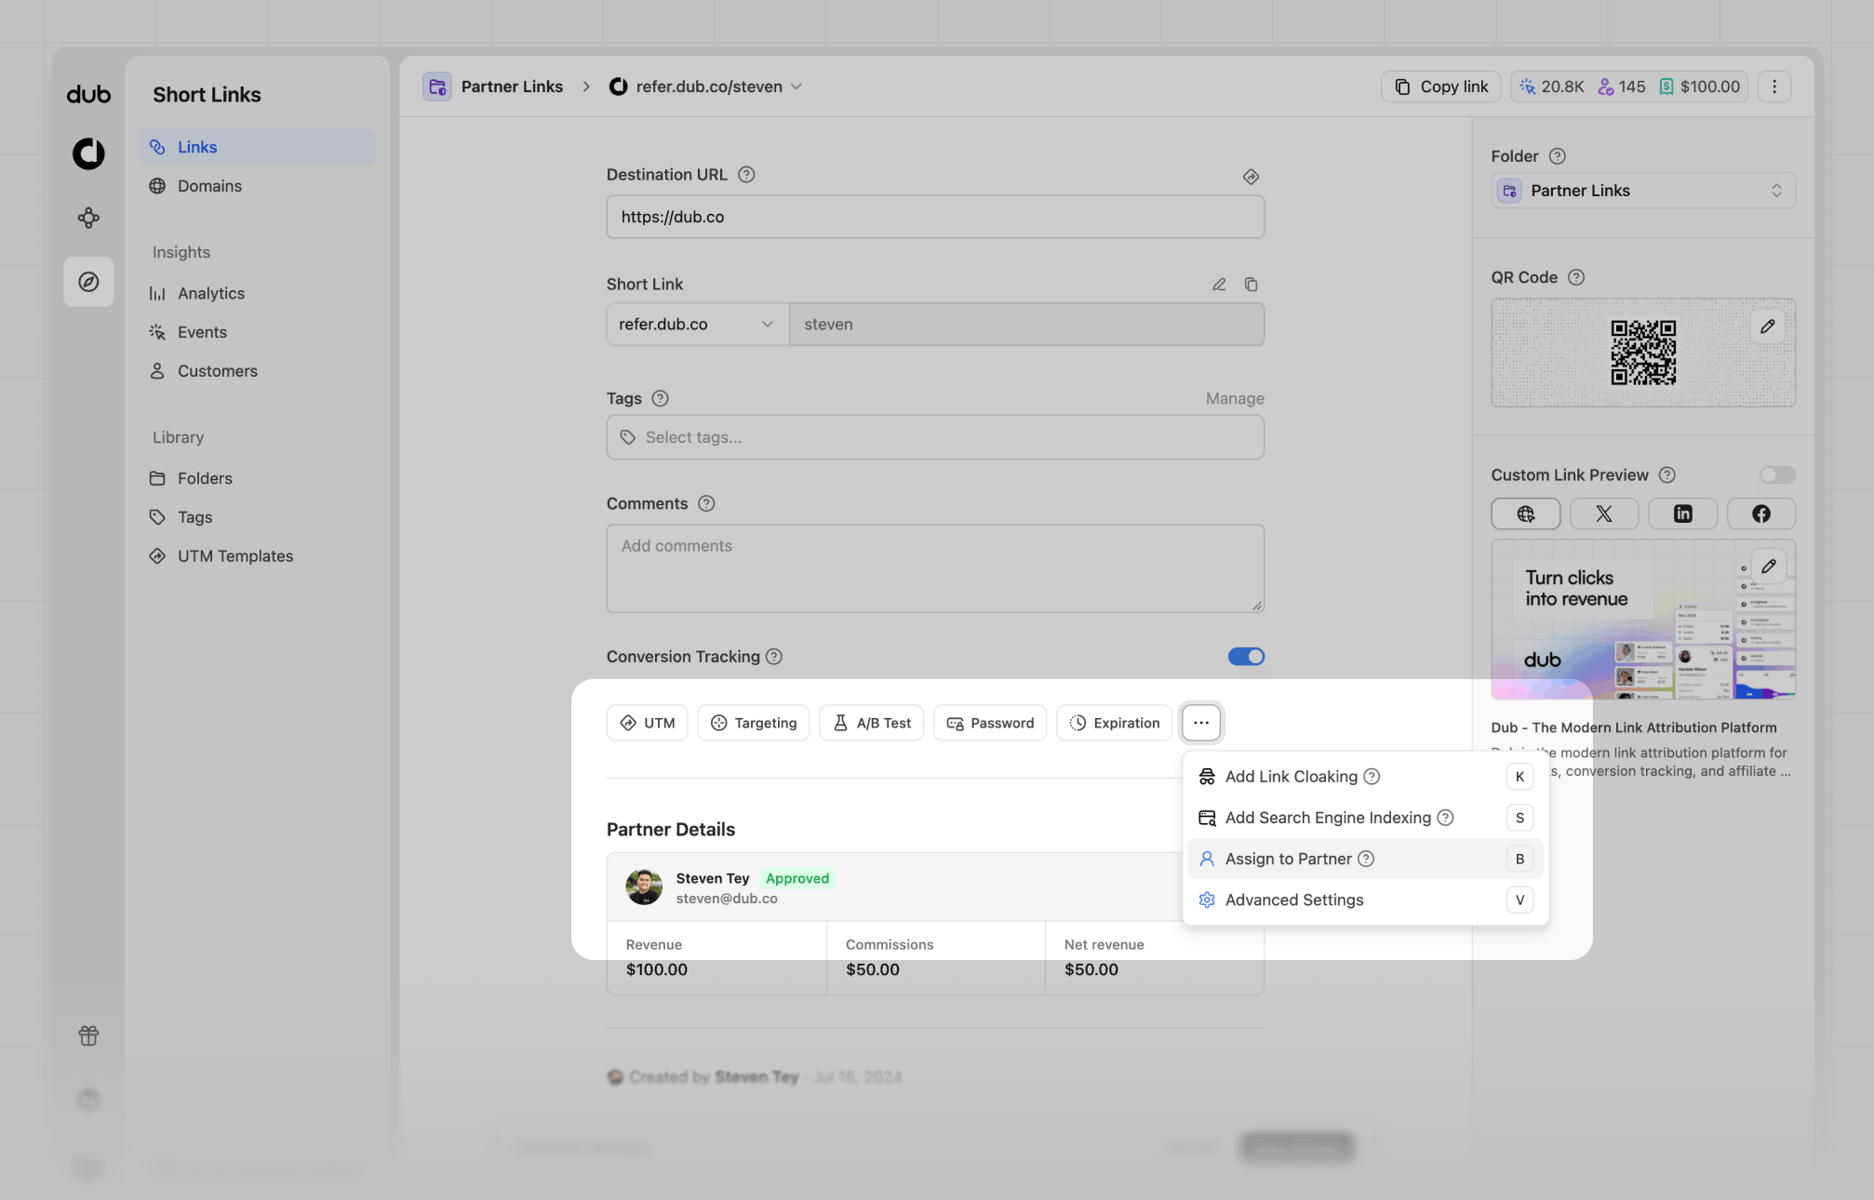The width and height of the screenshot is (1874, 1200).
Task: Open Events in sidebar
Action: pyautogui.click(x=258, y=332)
